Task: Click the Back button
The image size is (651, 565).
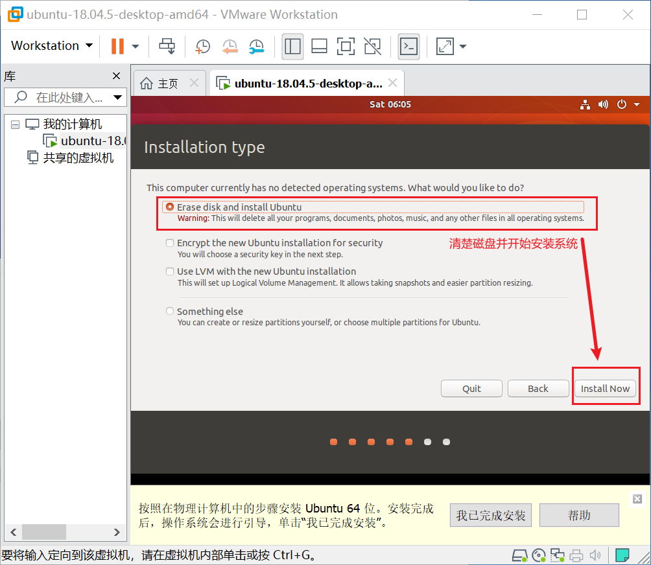Action: tap(538, 388)
